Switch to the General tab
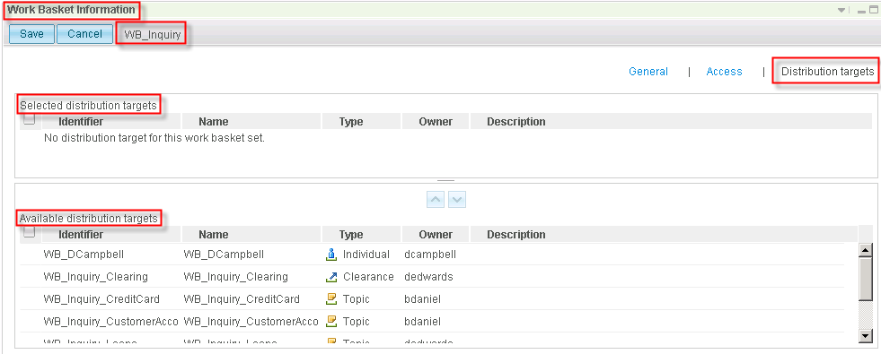Image resolution: width=881 pixels, height=354 pixels. tap(648, 72)
